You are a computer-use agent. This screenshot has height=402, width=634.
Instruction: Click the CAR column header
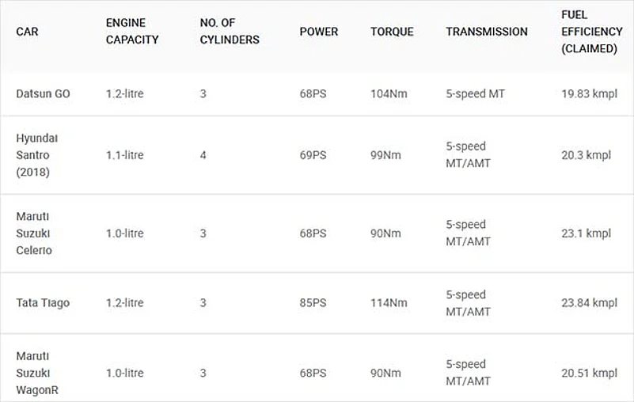pos(27,32)
